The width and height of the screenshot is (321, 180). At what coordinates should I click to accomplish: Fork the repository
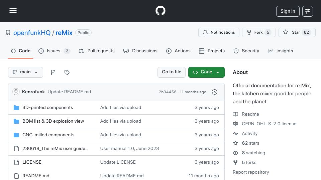pyautogui.click(x=259, y=32)
